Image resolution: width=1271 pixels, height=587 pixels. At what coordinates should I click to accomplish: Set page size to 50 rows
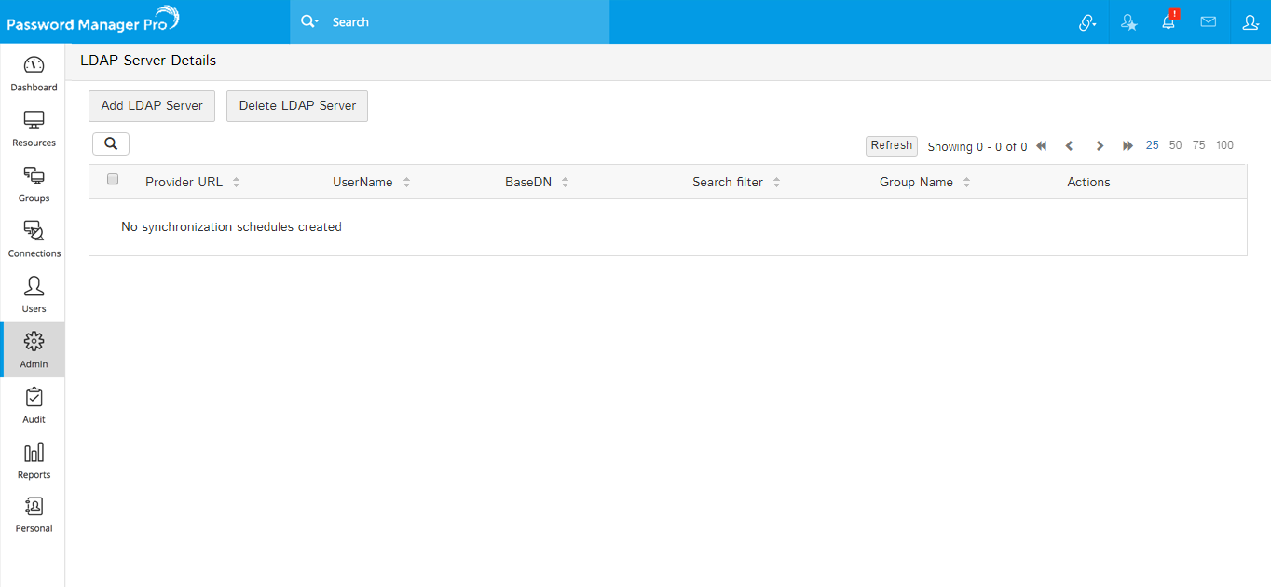(1175, 145)
